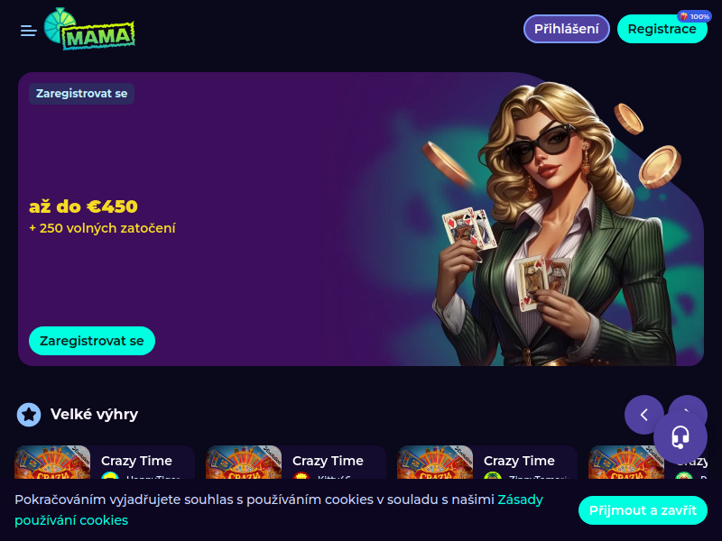
Task: Click the až do €450 bonus text
Action: (x=83, y=206)
